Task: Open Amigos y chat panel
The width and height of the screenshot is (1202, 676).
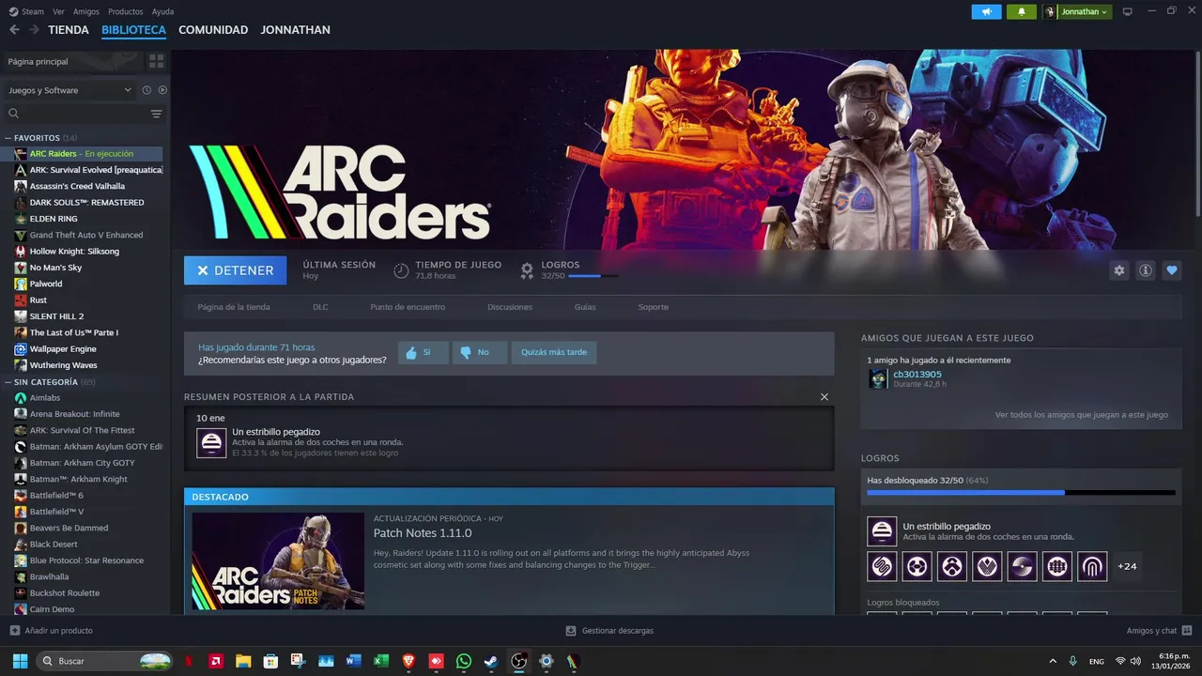Action: tap(1159, 631)
